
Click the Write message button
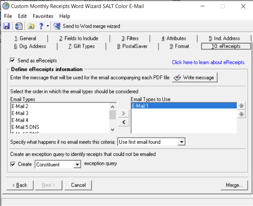pyautogui.click(x=195, y=78)
